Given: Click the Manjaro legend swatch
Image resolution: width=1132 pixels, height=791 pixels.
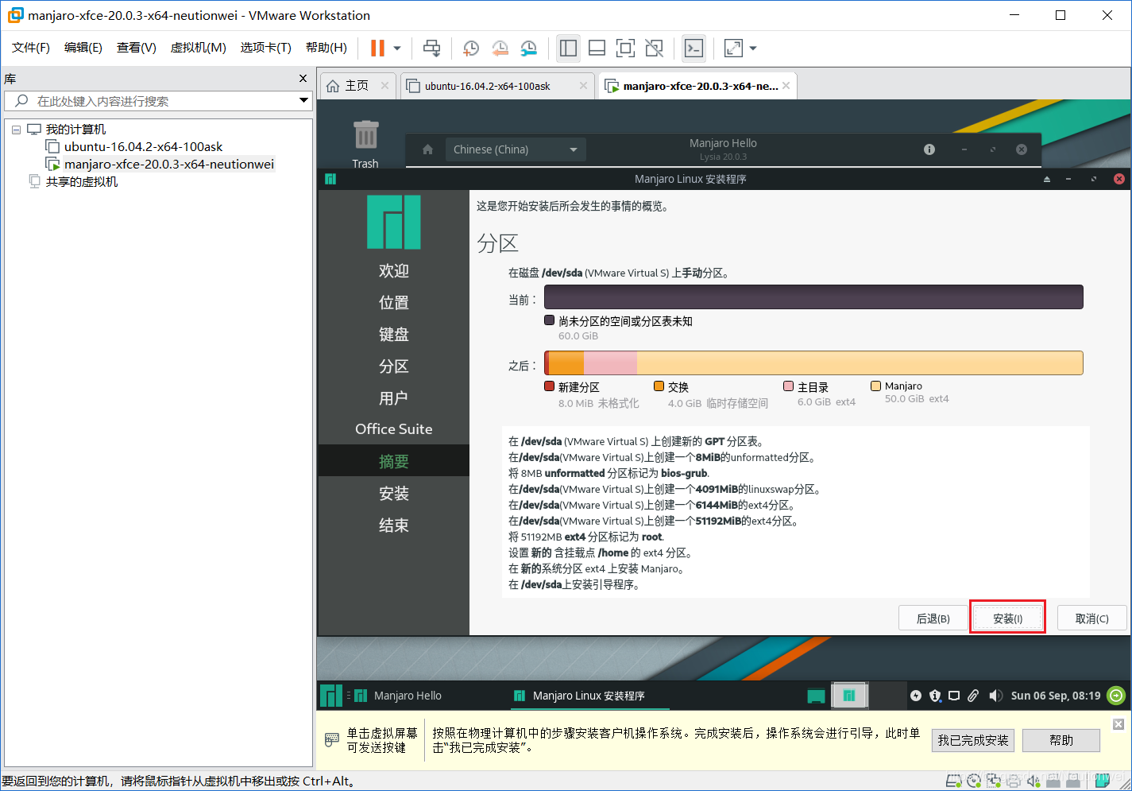Looking at the screenshot, I should click(x=875, y=386).
